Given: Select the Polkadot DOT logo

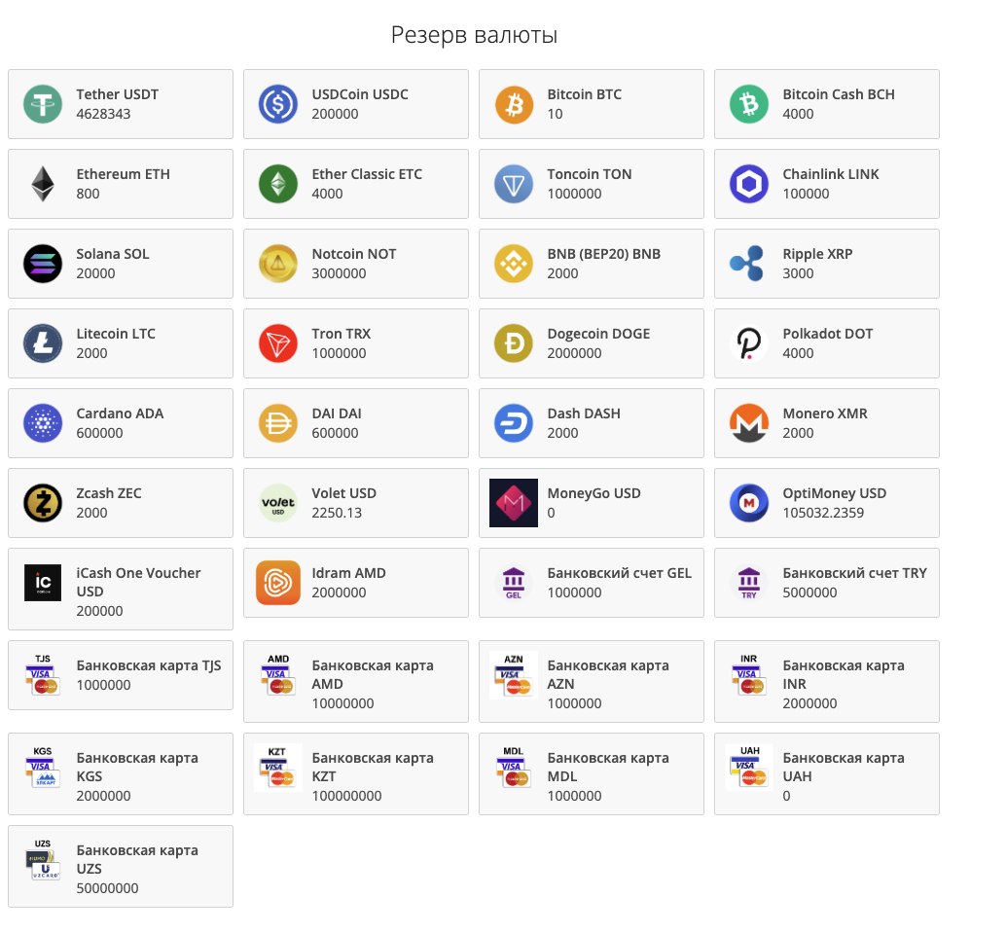Looking at the screenshot, I should (x=749, y=343).
